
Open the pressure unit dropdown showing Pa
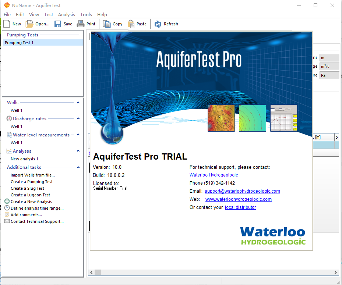pos(329,75)
